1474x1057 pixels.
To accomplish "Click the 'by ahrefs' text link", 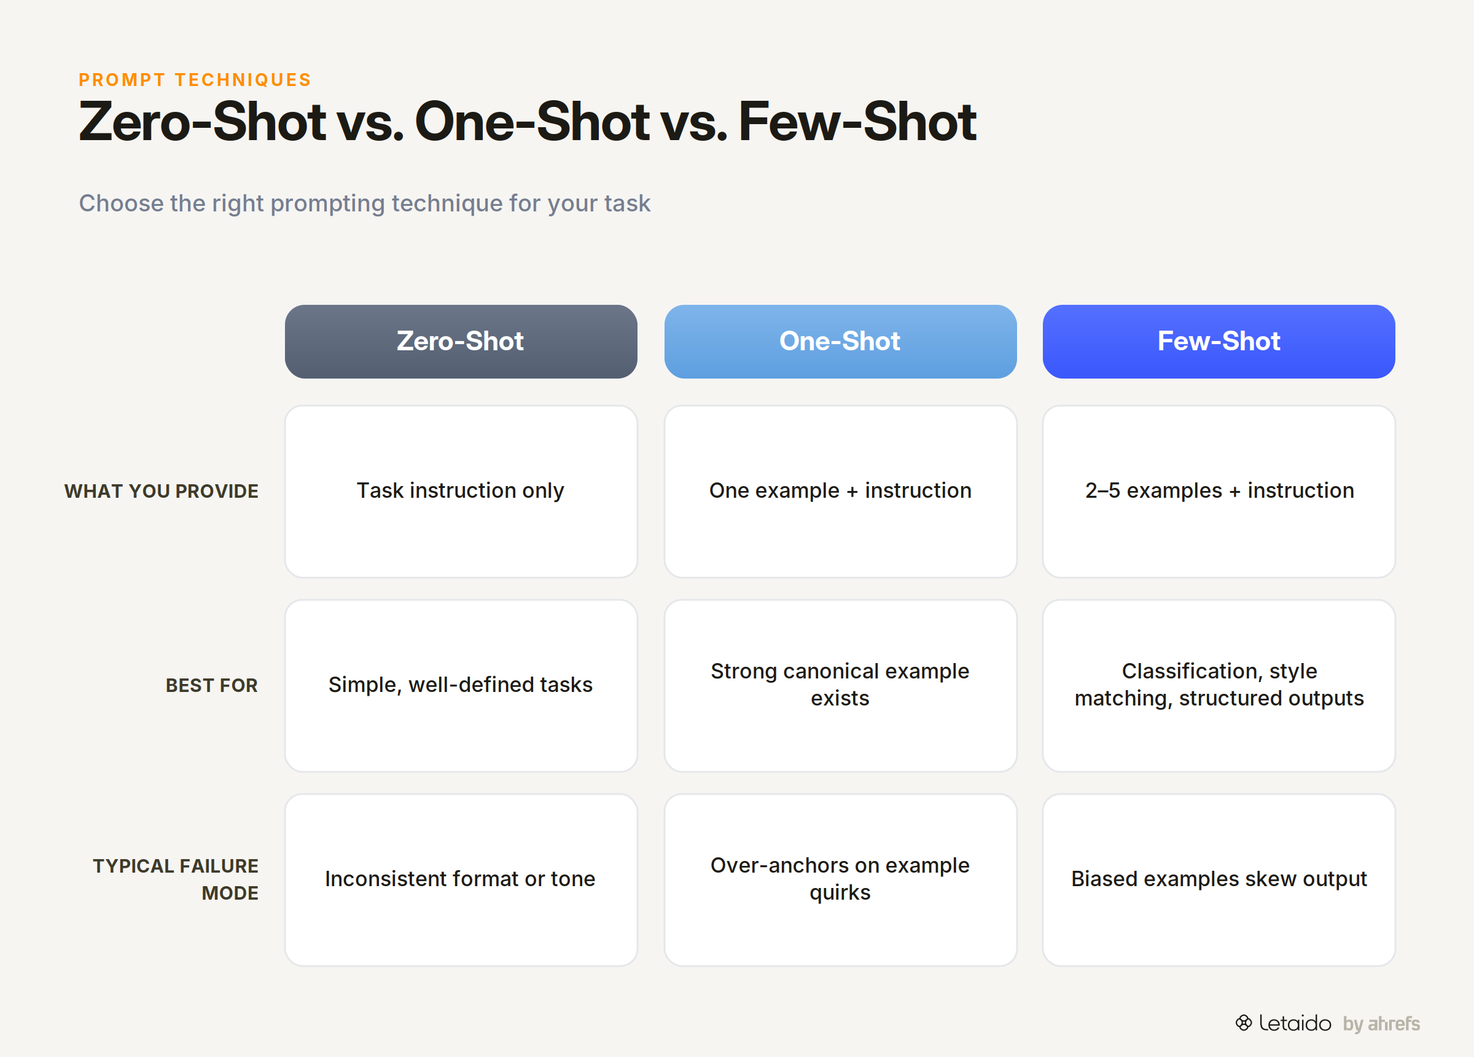I will tap(1381, 1024).
